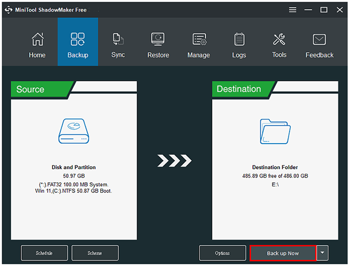Maximize the ShadowMaker window
351x267 pixels.
point(324,9)
